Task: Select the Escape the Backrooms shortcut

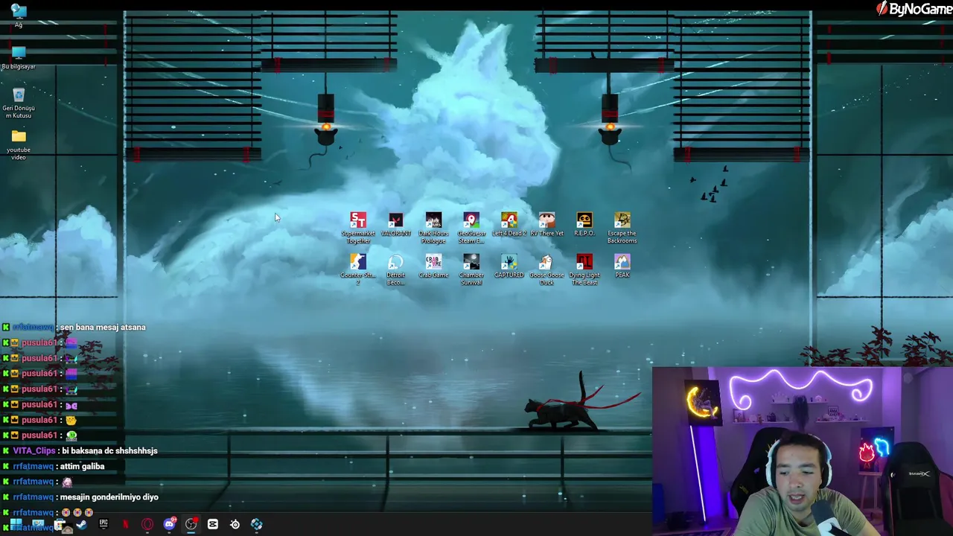Action: point(622,228)
